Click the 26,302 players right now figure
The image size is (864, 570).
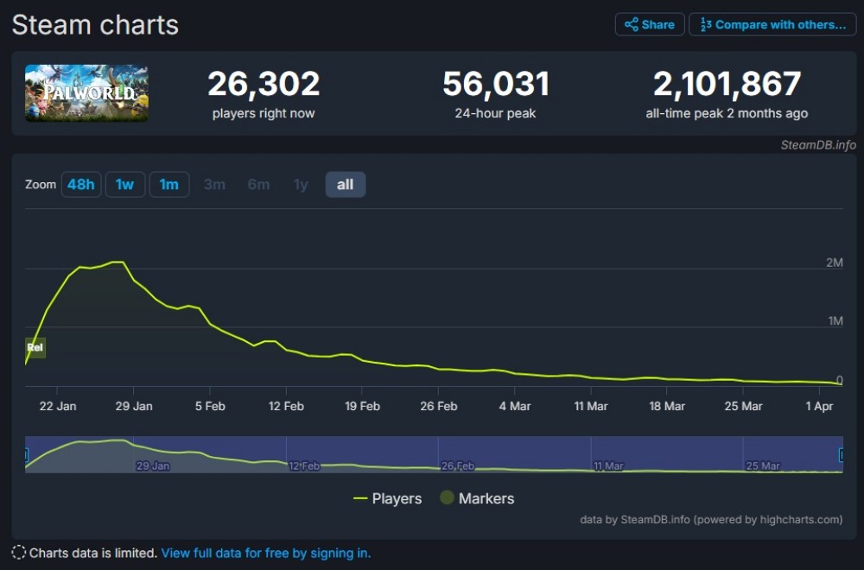pyautogui.click(x=264, y=84)
